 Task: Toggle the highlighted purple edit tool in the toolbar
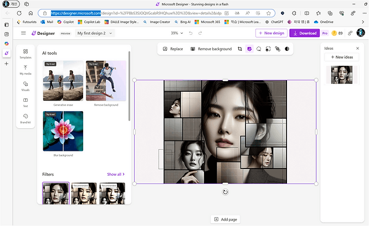pos(249,49)
